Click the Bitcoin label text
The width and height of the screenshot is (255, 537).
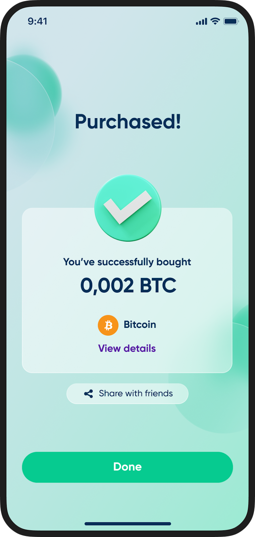click(140, 325)
